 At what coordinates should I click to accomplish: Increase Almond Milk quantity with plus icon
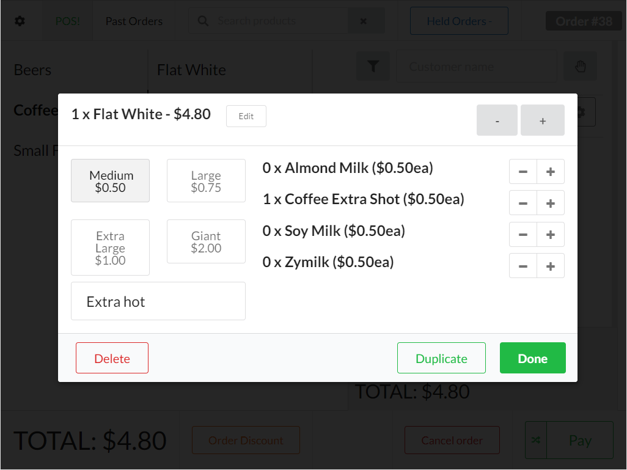[x=551, y=172]
